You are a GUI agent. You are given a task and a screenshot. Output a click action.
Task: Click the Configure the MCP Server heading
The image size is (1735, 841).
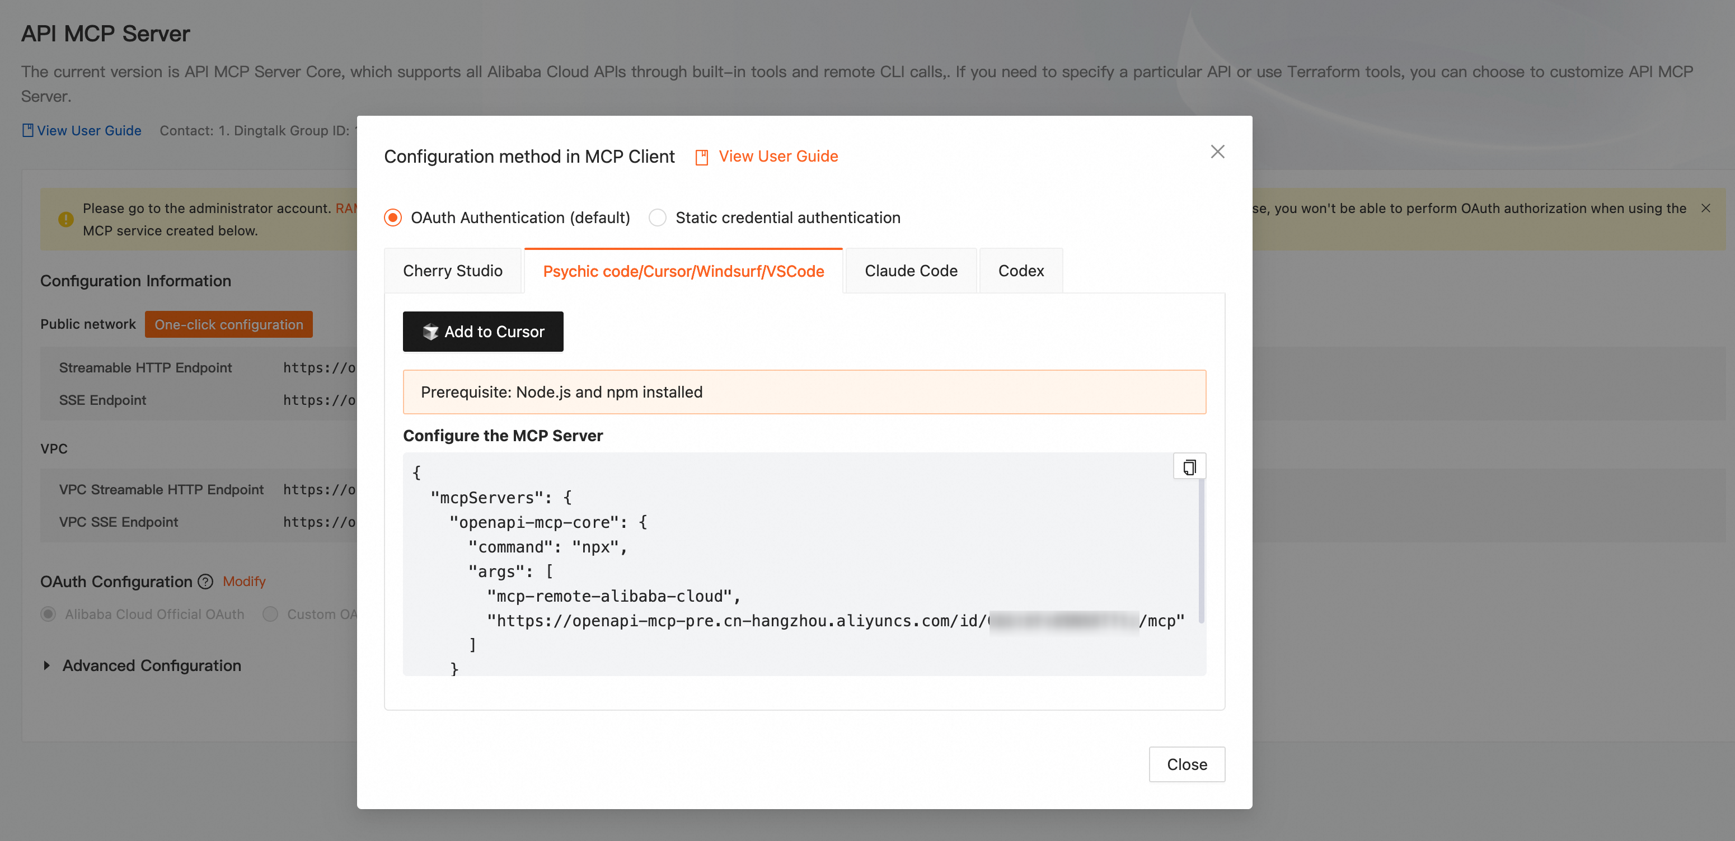click(503, 436)
